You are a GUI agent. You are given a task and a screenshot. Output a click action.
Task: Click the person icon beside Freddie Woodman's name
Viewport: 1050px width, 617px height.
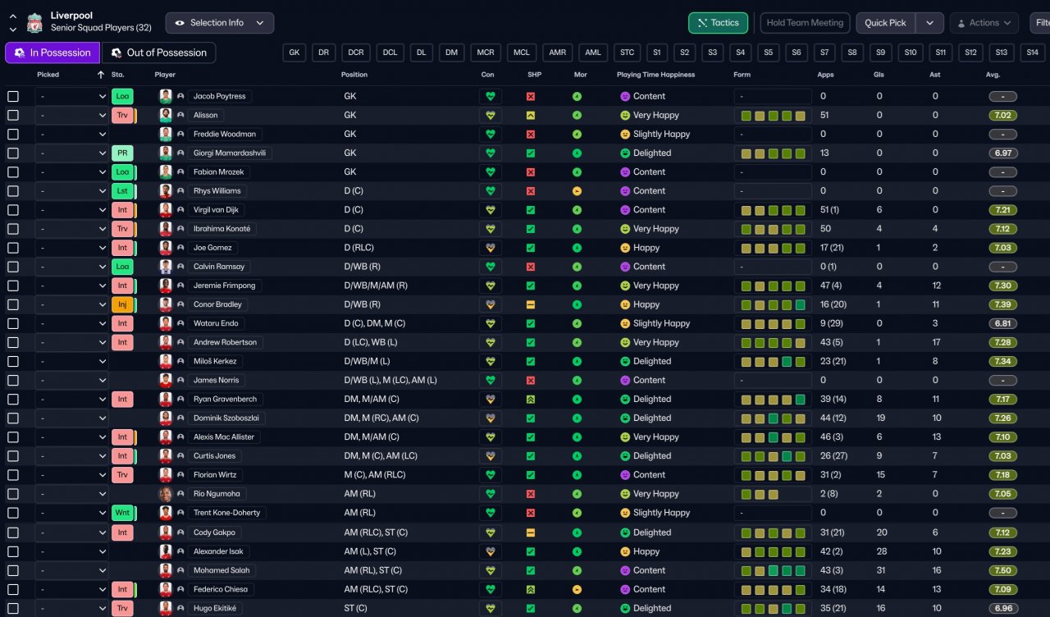coord(180,135)
